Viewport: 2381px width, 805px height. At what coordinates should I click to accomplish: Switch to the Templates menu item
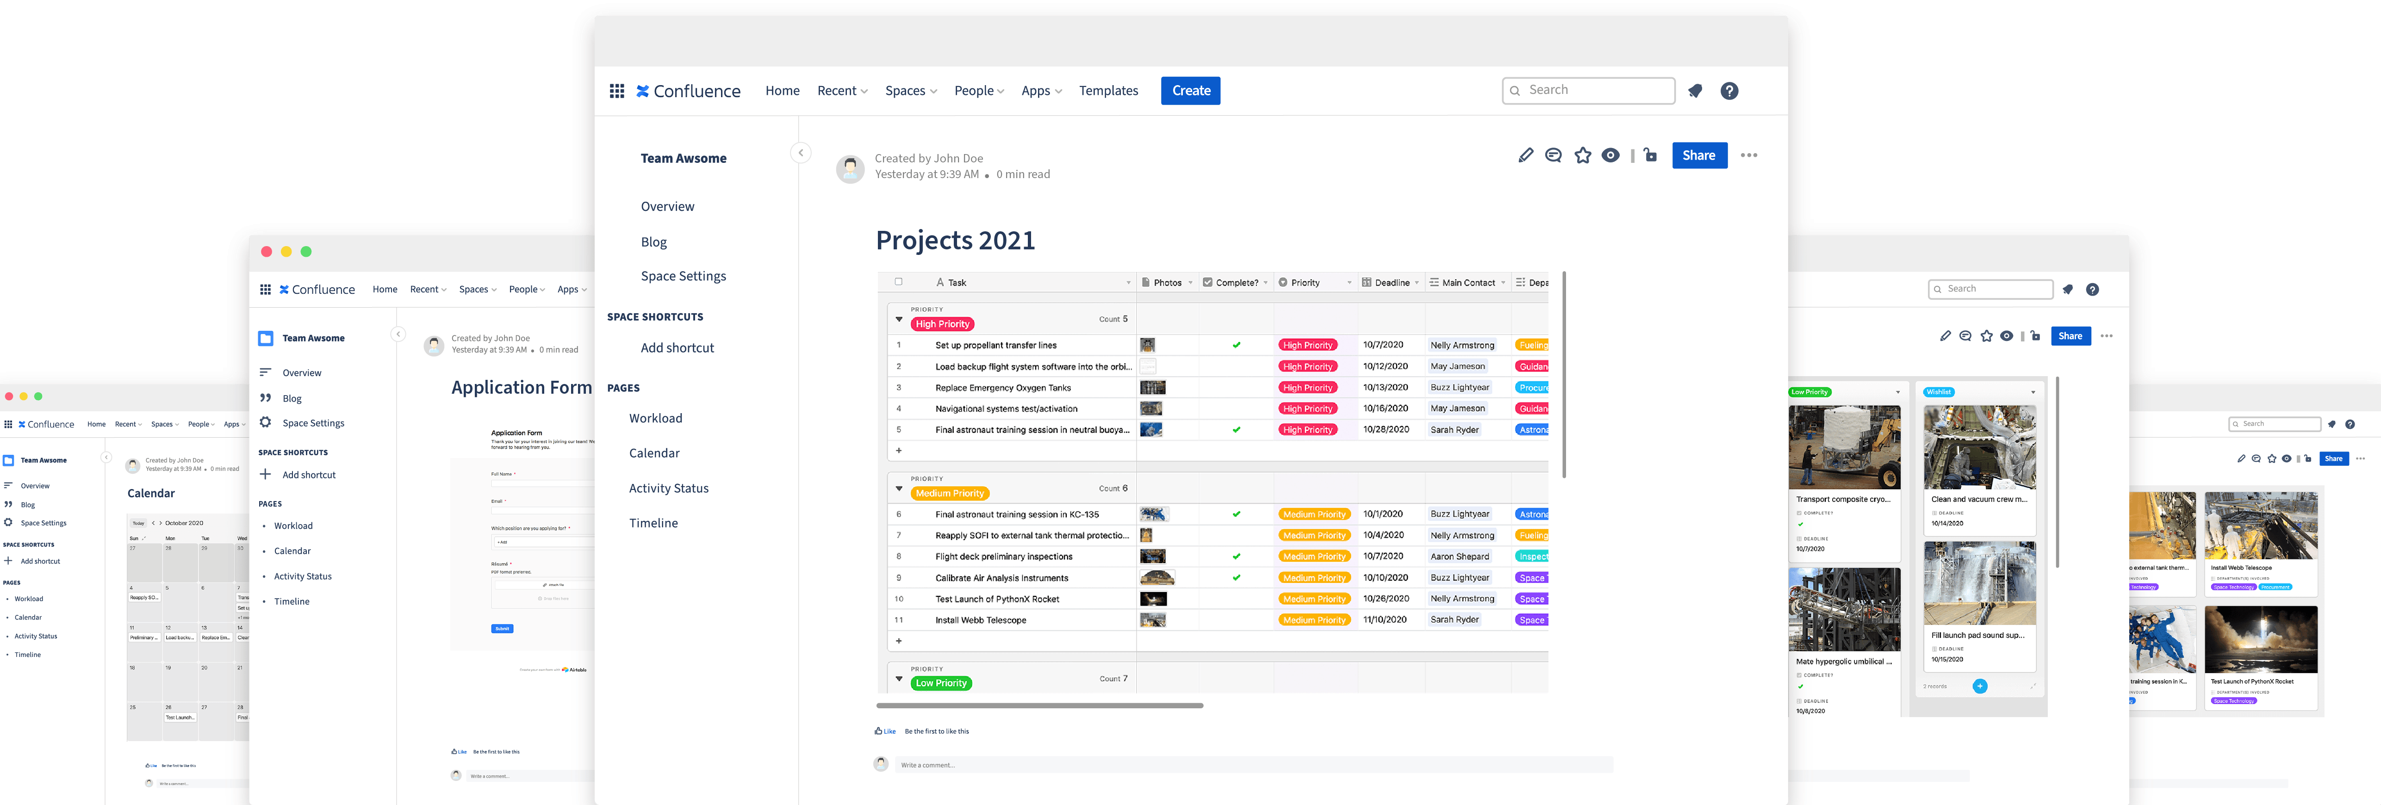coord(1108,90)
